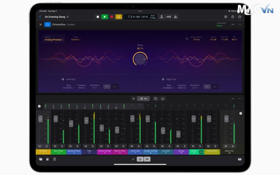Solo the Synth Lead track
Screen dimensions: 280x175
click(x=139, y=146)
